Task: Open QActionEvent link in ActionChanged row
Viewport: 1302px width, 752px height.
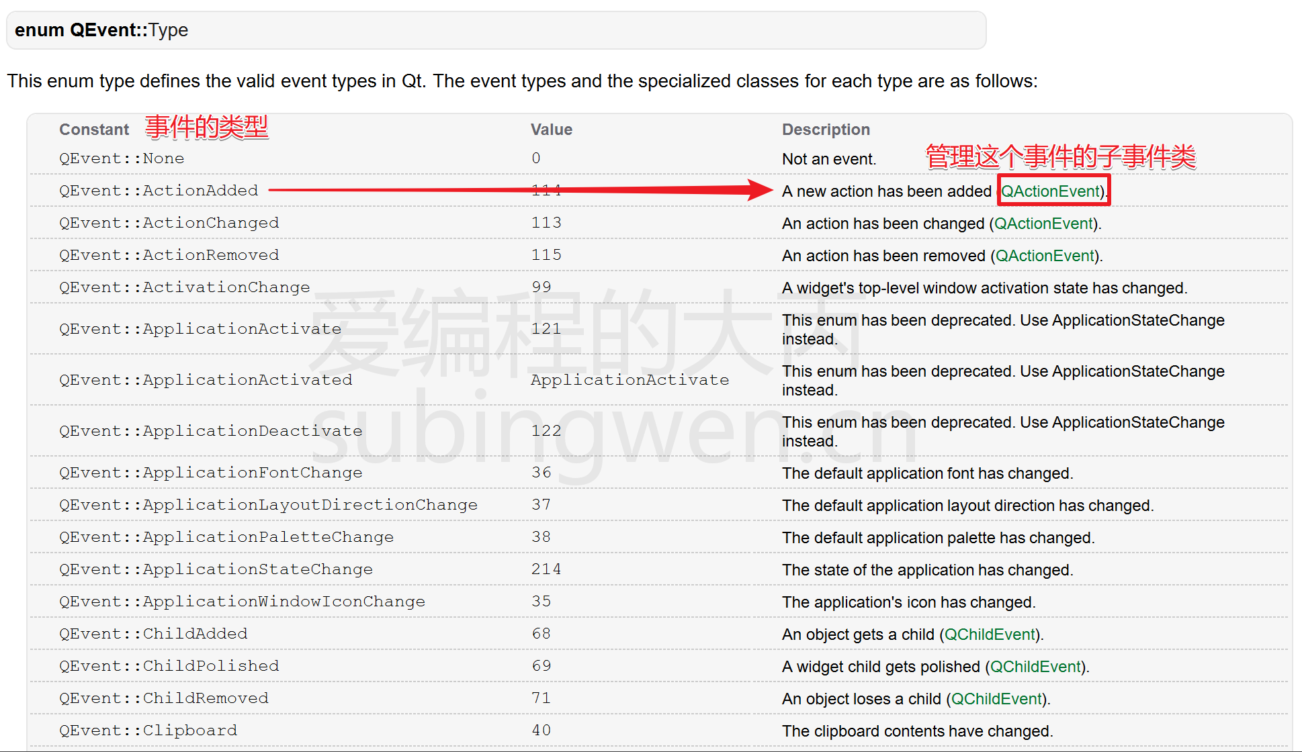Action: [1043, 224]
